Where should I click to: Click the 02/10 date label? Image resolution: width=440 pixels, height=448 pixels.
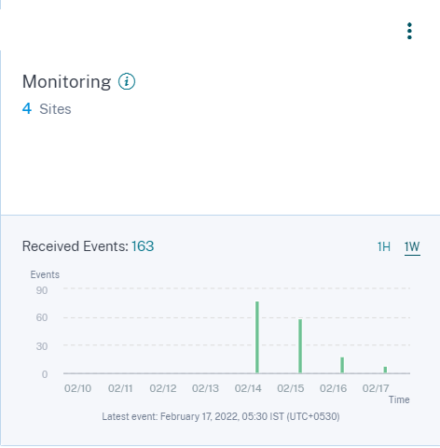pyautogui.click(x=77, y=388)
